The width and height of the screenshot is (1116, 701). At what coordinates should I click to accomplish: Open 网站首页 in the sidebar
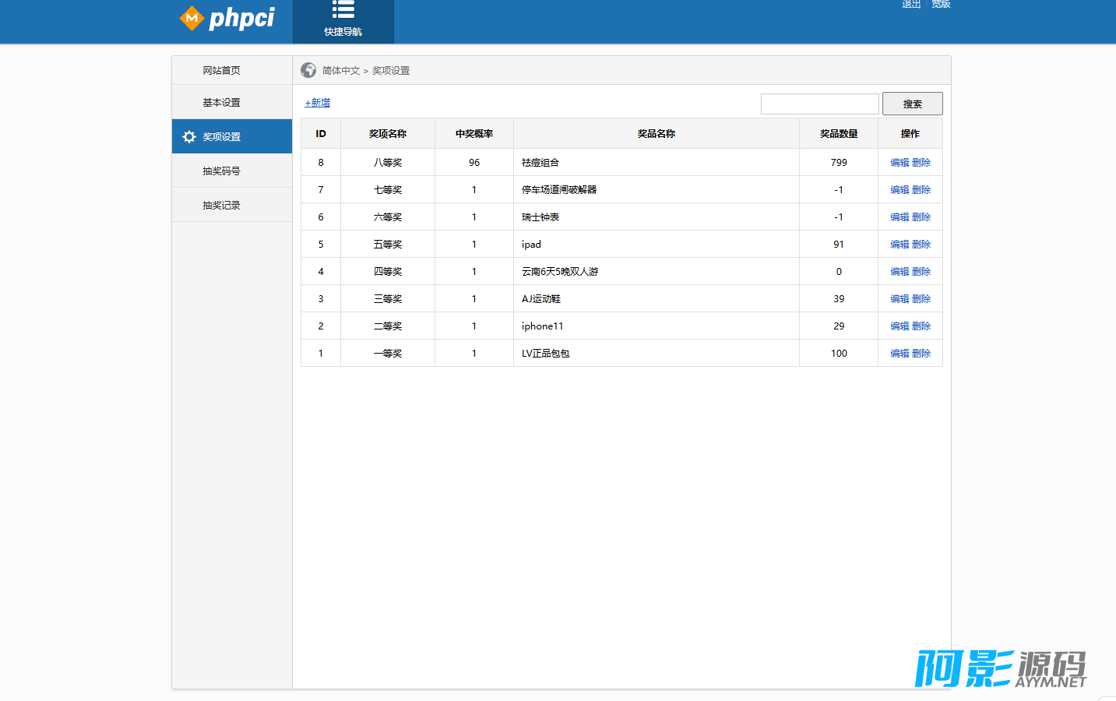pyautogui.click(x=221, y=70)
